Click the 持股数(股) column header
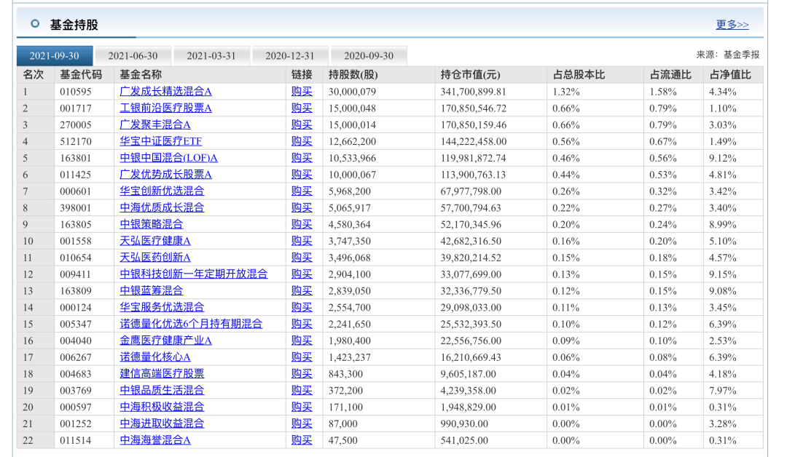This screenshot has height=457, width=787. click(353, 75)
